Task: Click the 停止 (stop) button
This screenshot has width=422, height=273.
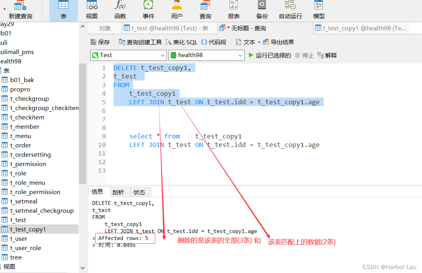Action: tap(305, 55)
